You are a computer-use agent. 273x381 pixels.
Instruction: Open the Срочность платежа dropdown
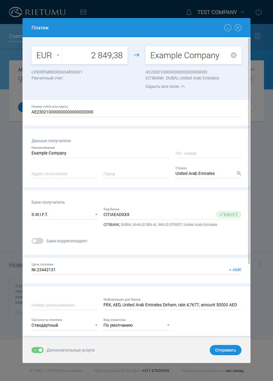(64, 325)
